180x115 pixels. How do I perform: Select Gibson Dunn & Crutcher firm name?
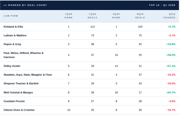19,110
